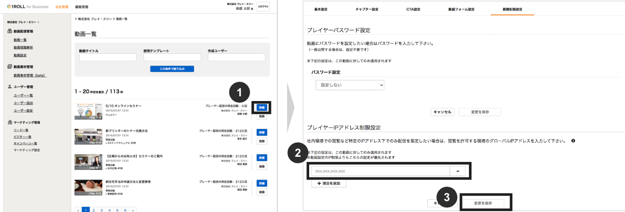Go to page 4 in pagination

click(110, 210)
